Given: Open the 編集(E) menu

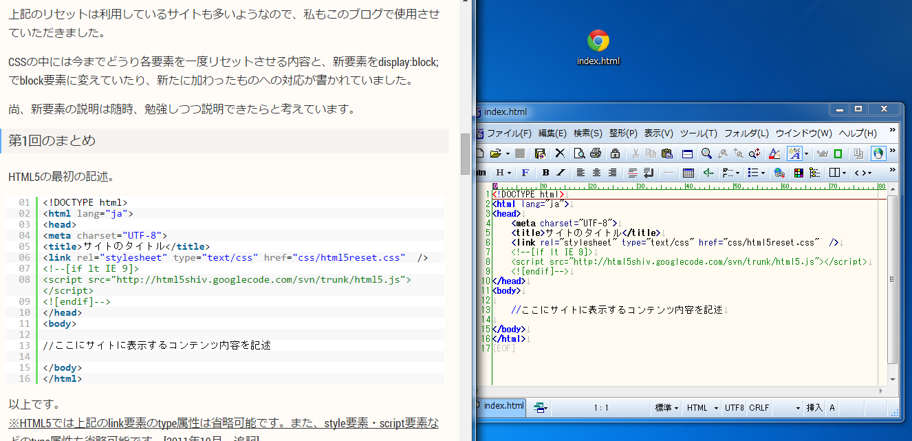Looking at the screenshot, I should (x=552, y=133).
